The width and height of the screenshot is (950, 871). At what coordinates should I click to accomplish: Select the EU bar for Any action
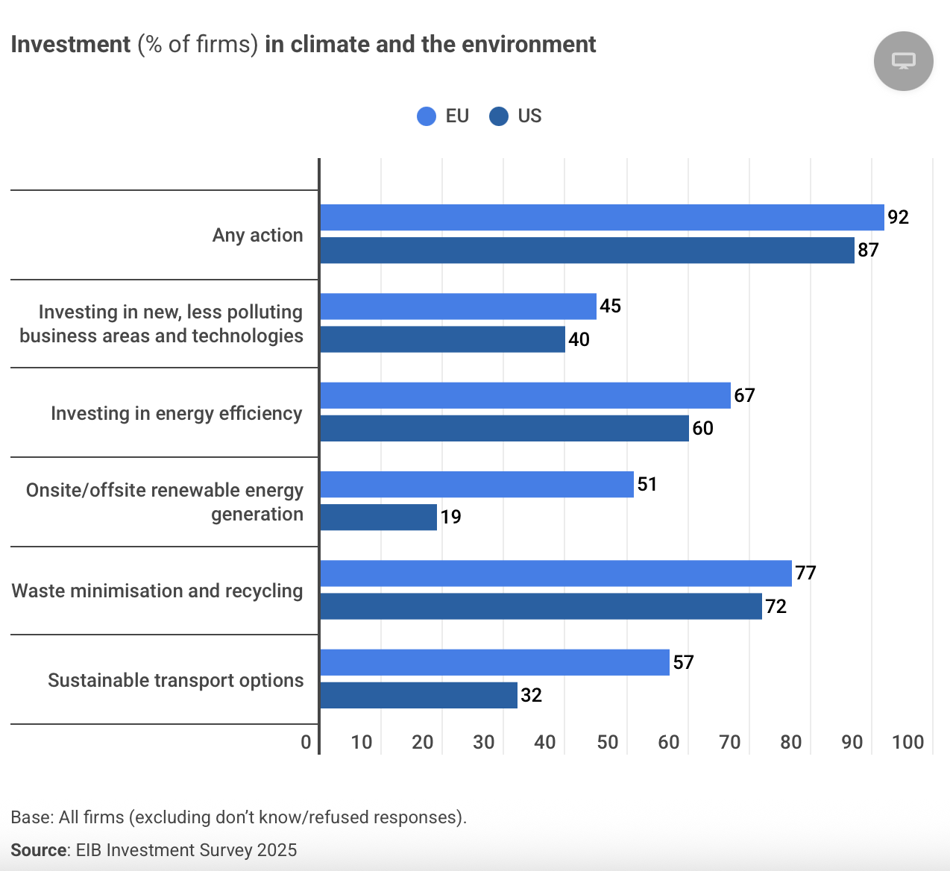(x=602, y=218)
